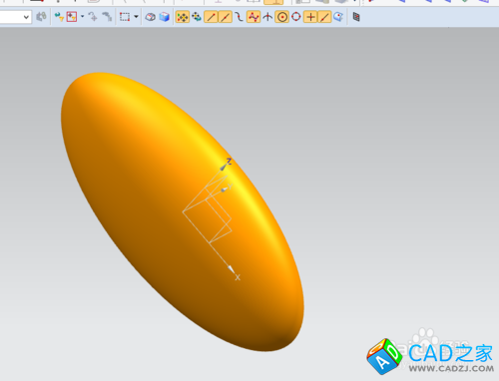Click the shaded blue cube icon
499x381 pixels.
click(x=165, y=17)
